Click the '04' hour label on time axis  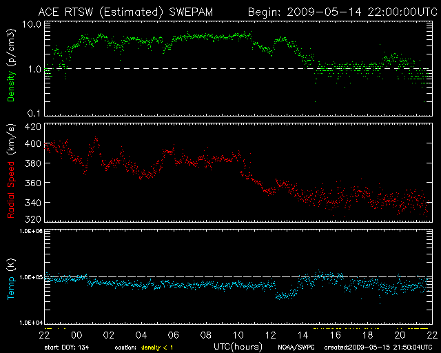click(141, 335)
